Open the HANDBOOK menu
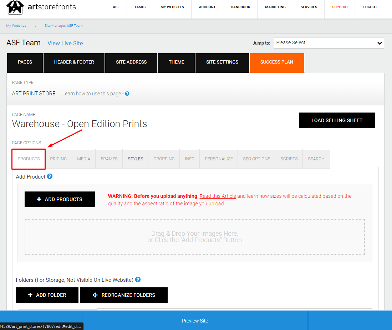Image resolution: width=392 pixels, height=330 pixels. click(x=240, y=7)
